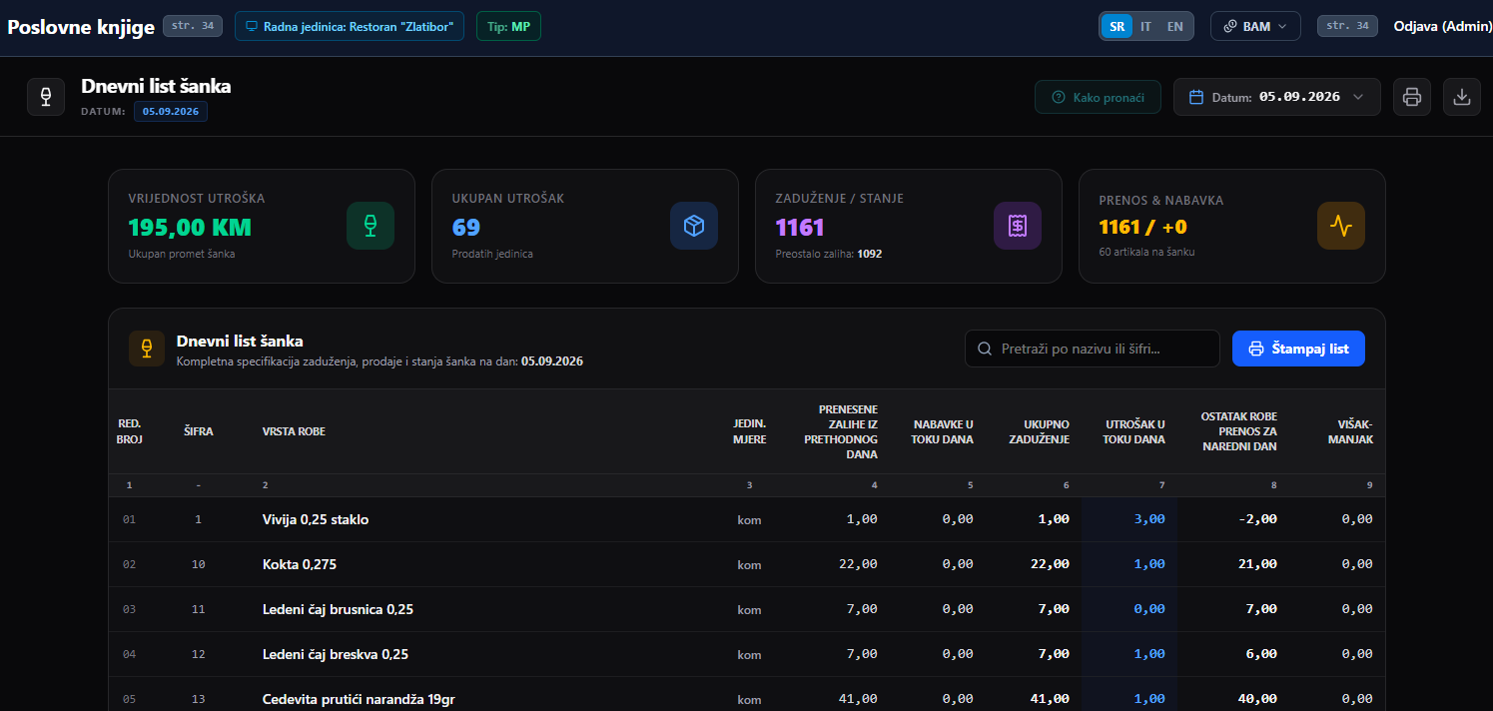Click monitor icon in Radna jedinica badge
This screenshot has width=1493, height=711.
click(252, 27)
